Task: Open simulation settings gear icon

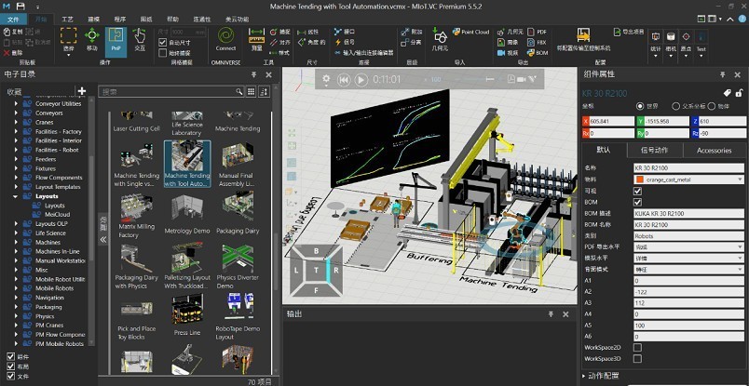Action: pos(326,80)
